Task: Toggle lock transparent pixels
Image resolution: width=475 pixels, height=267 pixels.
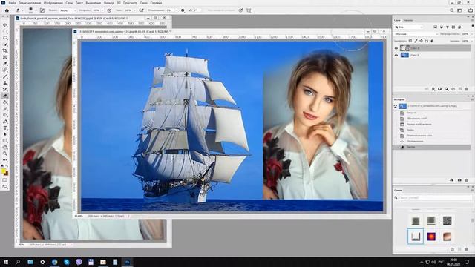Action: click(x=410, y=41)
